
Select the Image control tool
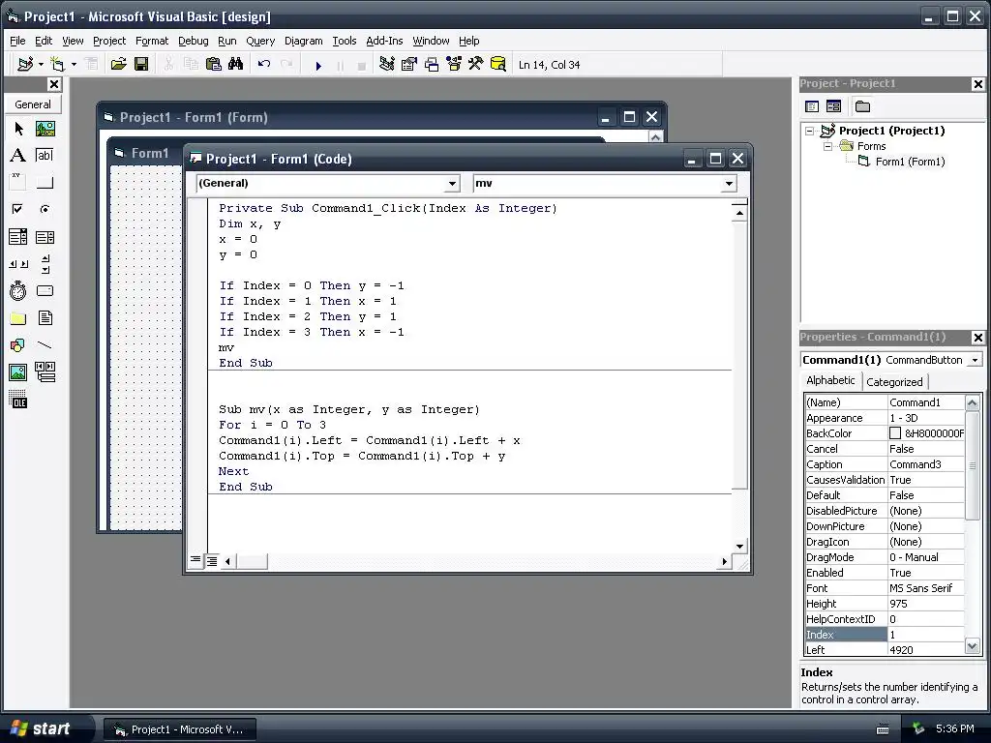tap(18, 372)
